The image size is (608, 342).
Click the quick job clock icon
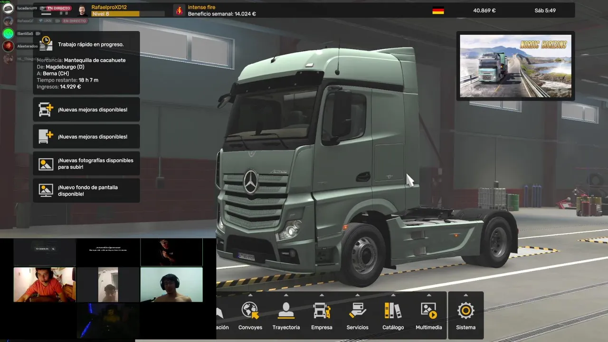(x=46, y=44)
